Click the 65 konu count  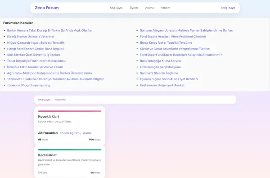coord(43,140)
